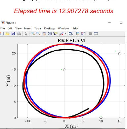127x129 pixels.
Task: Open the Insert menu
Action: [28, 28]
